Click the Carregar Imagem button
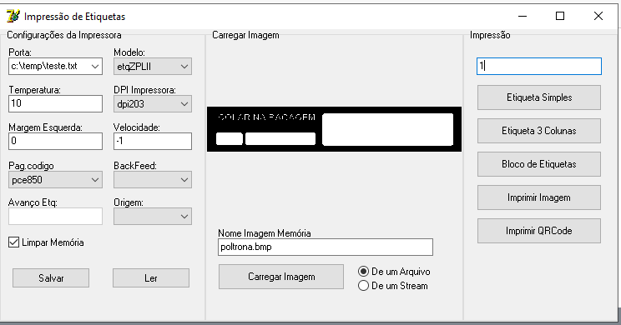The height and width of the screenshot is (325, 621). pyautogui.click(x=281, y=277)
